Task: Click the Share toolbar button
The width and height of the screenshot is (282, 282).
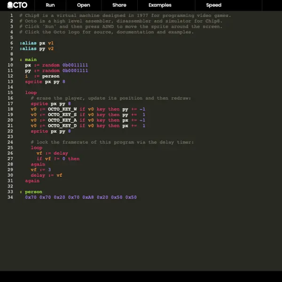Action: click(119, 5)
